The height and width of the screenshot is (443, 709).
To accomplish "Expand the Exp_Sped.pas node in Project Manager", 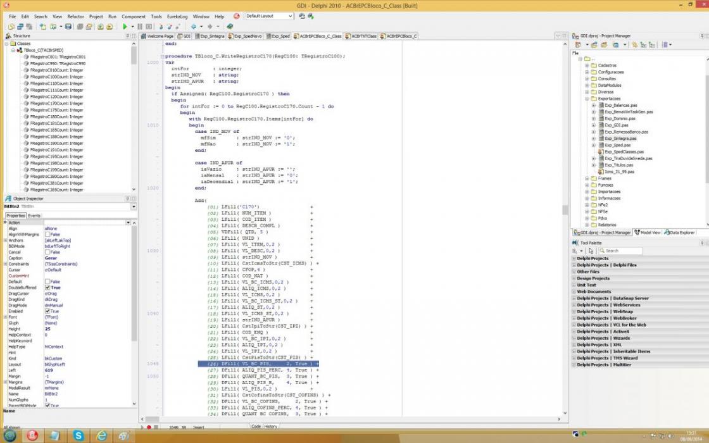I will [594, 145].
